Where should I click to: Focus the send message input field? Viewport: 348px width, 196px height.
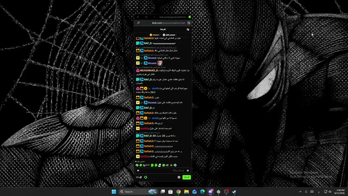163,170
